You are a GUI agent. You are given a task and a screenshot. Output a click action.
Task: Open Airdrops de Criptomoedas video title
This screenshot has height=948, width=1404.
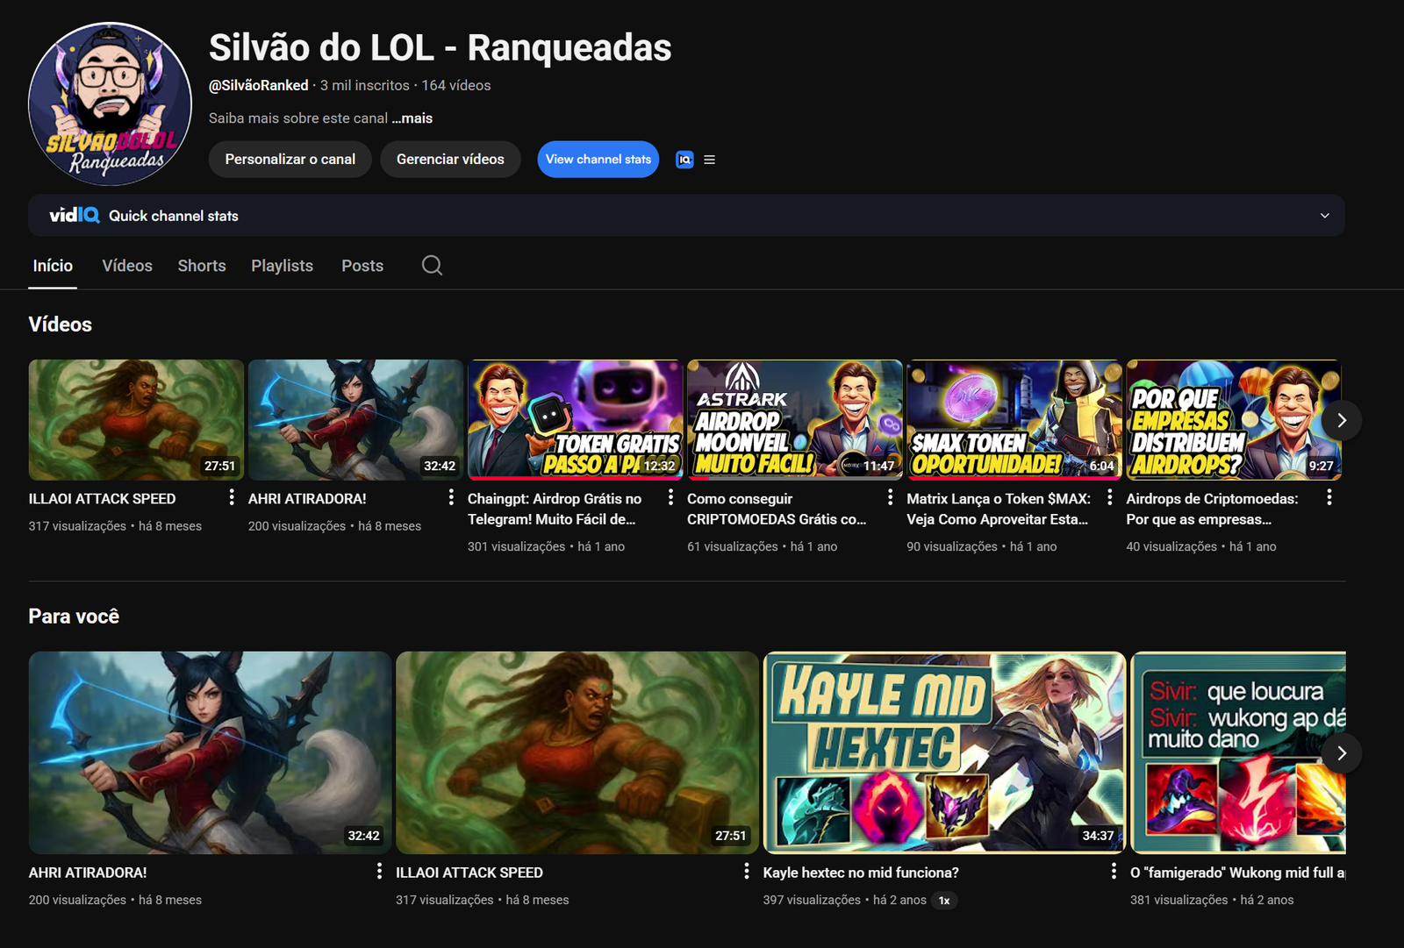(1213, 509)
